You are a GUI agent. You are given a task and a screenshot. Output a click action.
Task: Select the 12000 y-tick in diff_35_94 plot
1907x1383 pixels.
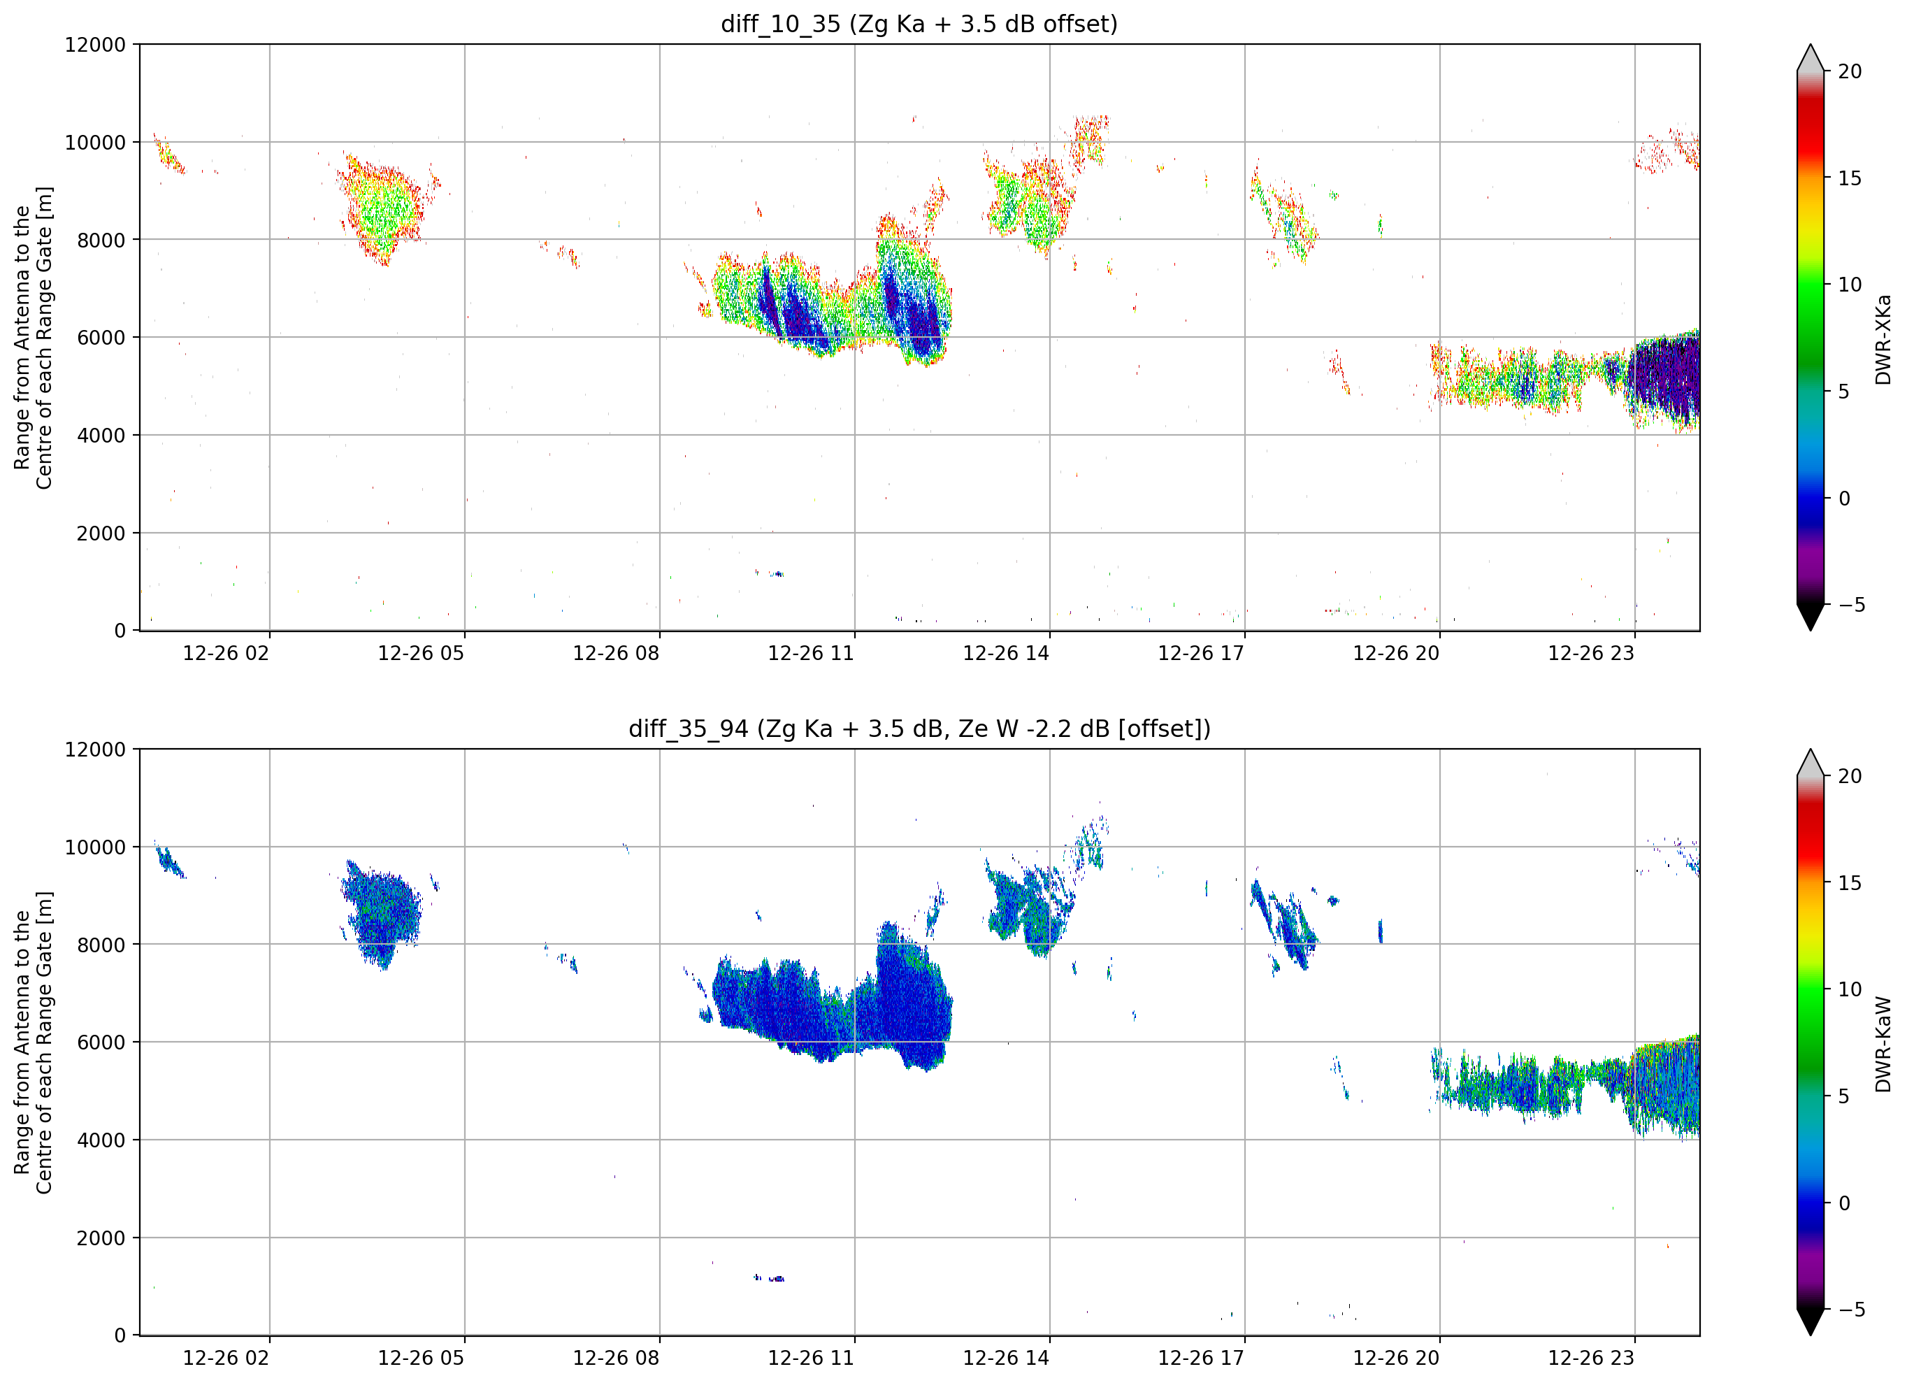pyautogui.click(x=95, y=750)
